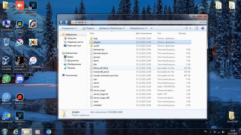241x135 pixels.
Task: Open the Компьютер desktop icon
Action: tap(6, 25)
